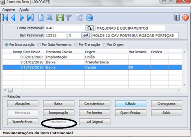The width and height of the screenshot is (194, 137).
Task: Click the Consulta Bem window title icon
Action: [3, 2]
